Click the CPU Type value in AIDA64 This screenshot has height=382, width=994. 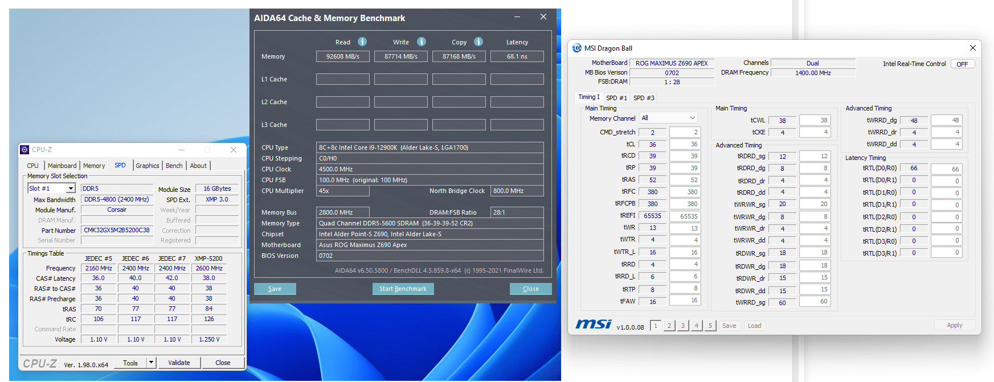point(430,147)
